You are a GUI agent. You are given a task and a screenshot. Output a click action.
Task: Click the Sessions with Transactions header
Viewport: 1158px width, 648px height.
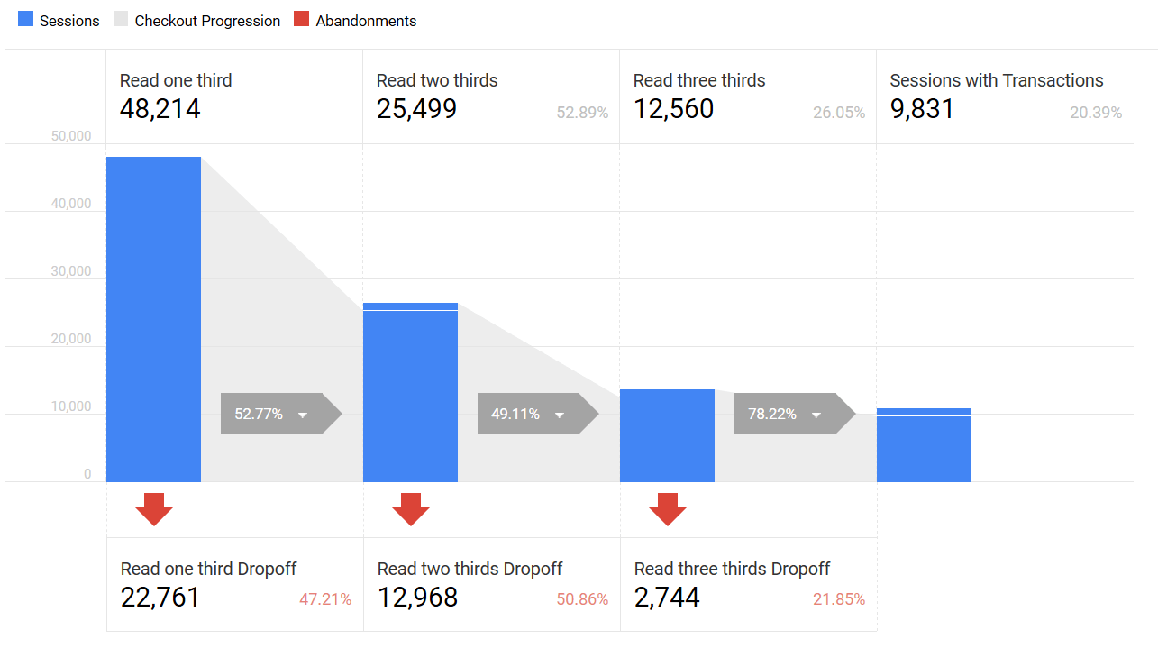pyautogui.click(x=996, y=80)
